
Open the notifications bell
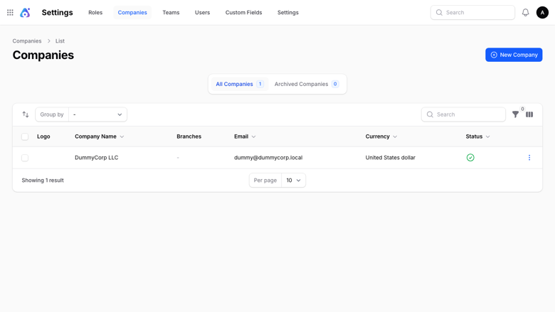525,12
